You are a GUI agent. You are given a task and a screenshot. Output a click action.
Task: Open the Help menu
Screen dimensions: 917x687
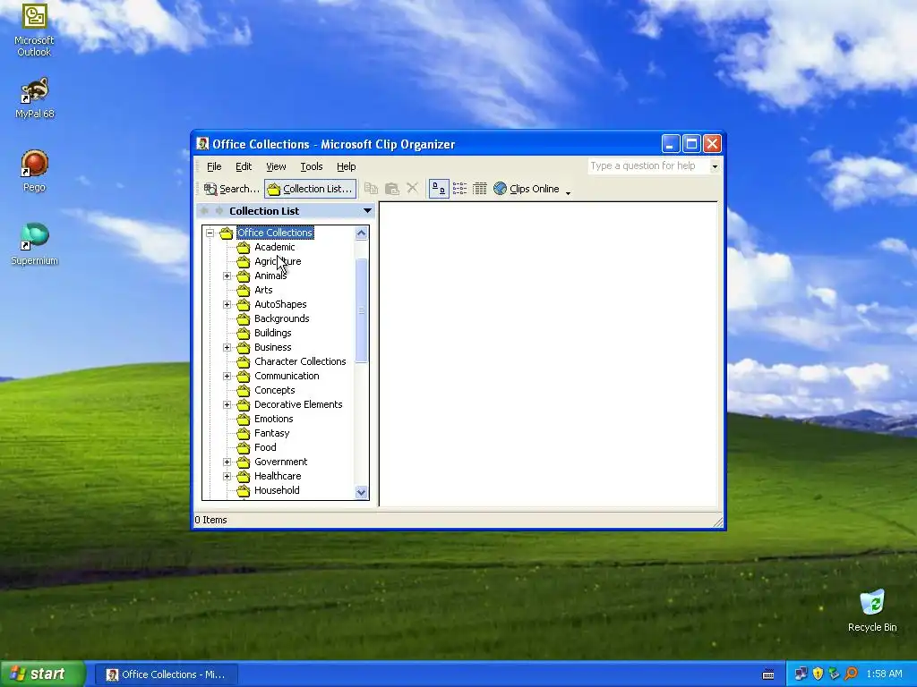coord(347,166)
